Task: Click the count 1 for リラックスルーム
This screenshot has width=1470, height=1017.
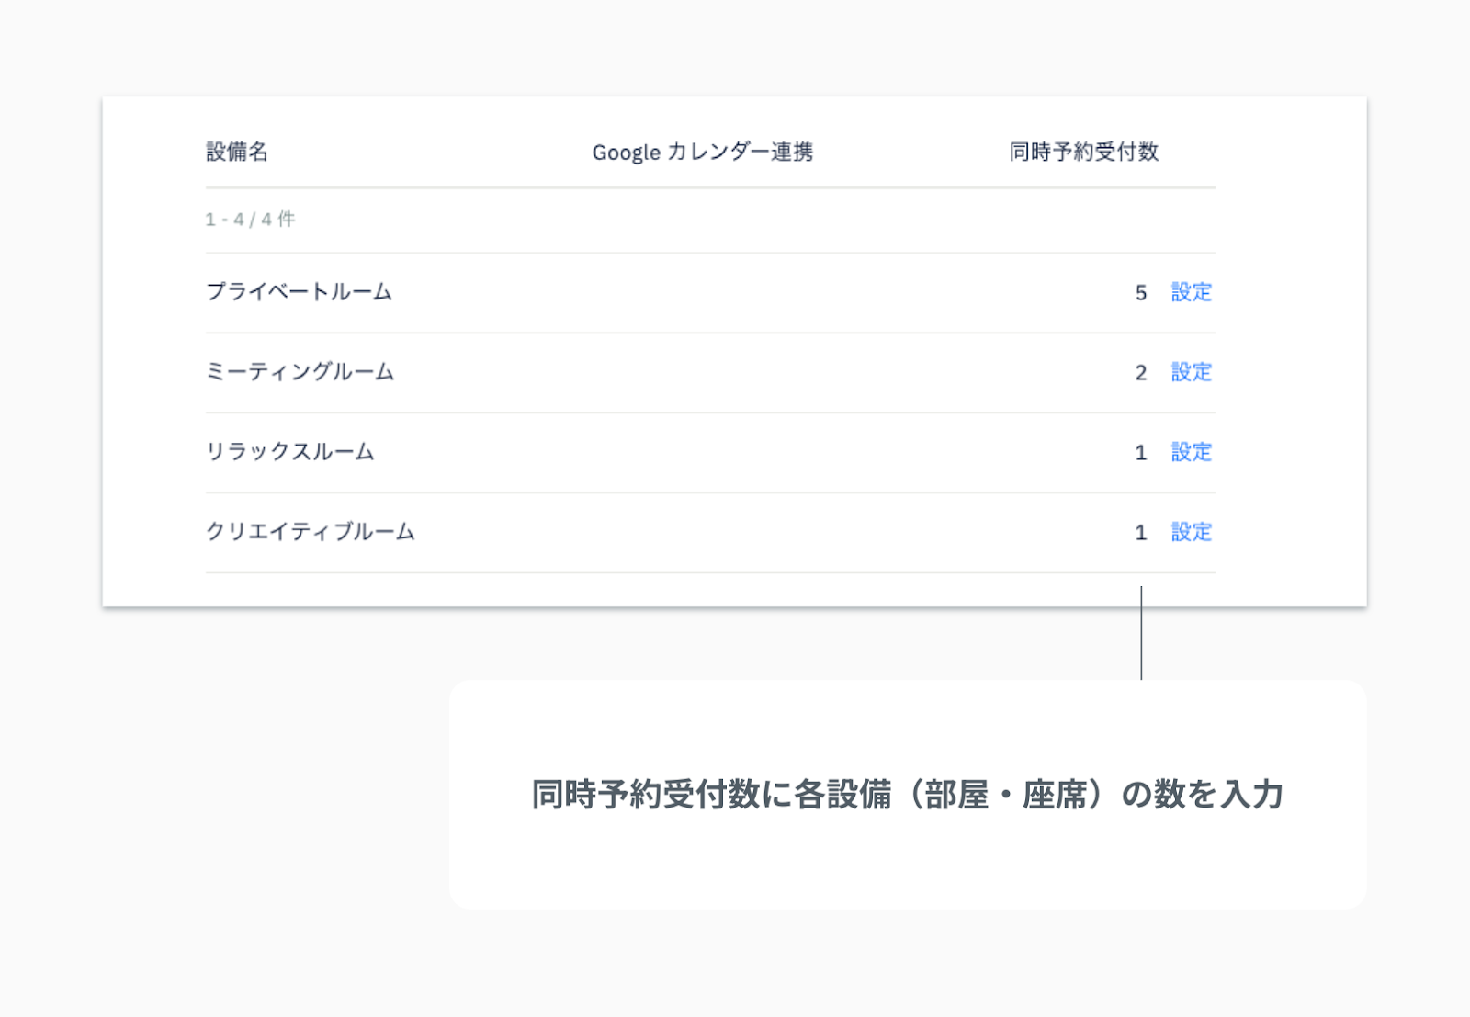Action: [1140, 453]
